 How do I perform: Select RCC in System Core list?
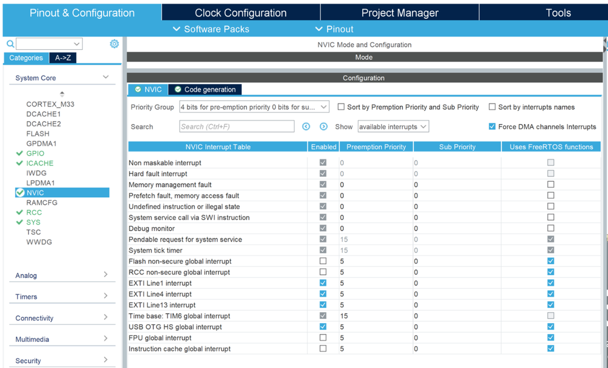(x=33, y=212)
